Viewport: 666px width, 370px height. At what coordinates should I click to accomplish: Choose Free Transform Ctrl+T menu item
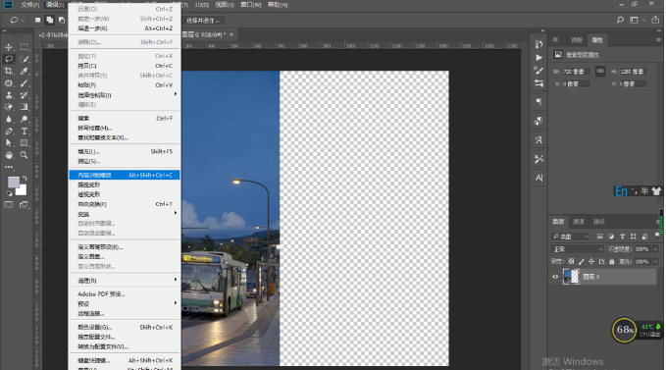point(125,204)
